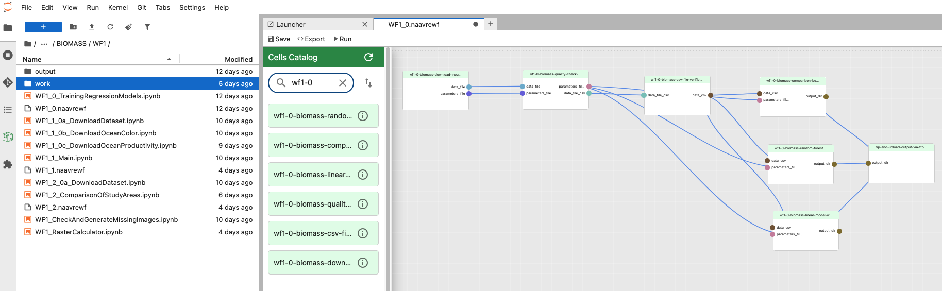The width and height of the screenshot is (942, 291).
Task: Toggle the file filter funnel icon
Action: pyautogui.click(x=147, y=27)
